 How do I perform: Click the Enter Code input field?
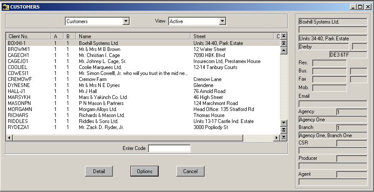tap(169, 148)
